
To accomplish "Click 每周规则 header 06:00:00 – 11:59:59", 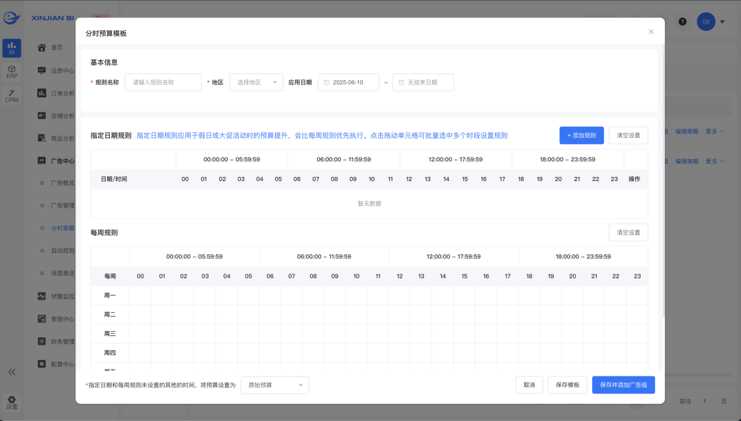I will pos(324,256).
